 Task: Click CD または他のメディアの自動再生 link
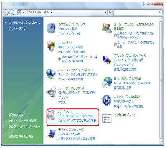tap(78, 93)
